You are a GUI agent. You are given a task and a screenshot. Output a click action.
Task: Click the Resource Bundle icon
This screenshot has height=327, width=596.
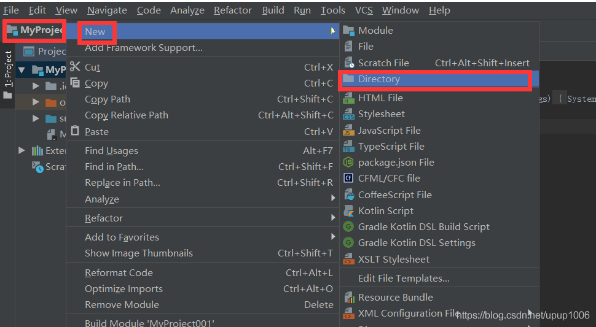point(349,298)
